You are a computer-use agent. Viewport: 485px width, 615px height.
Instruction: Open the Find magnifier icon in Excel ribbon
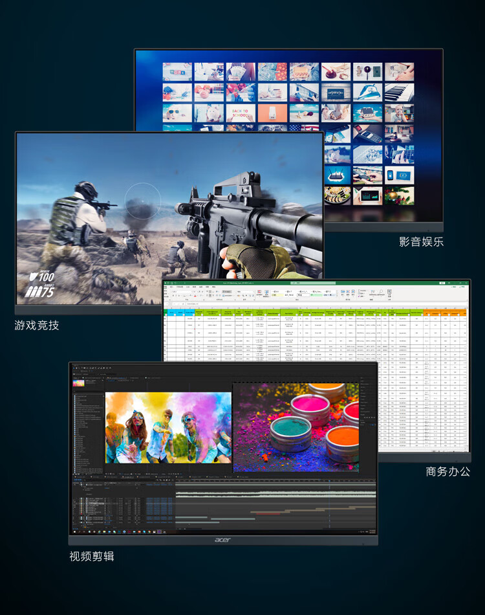click(380, 292)
